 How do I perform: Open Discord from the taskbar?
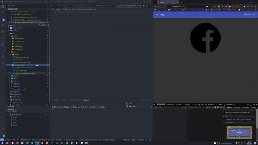[x=42, y=143]
